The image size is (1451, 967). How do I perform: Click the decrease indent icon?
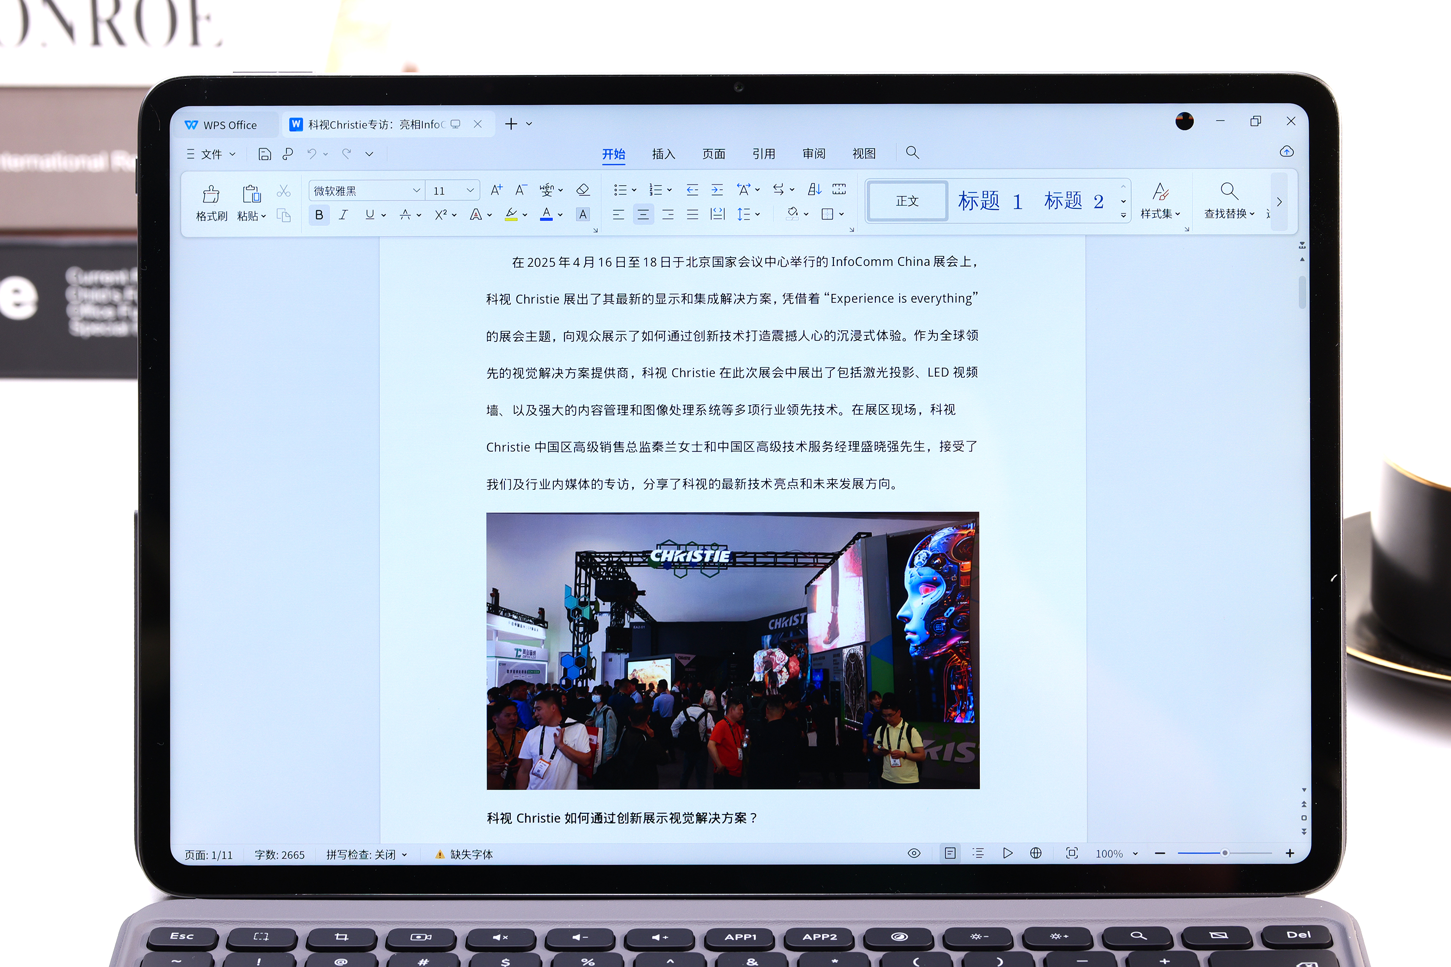coord(692,190)
